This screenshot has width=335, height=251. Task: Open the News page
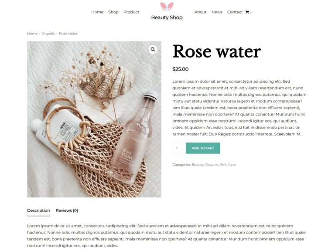pos(217,12)
